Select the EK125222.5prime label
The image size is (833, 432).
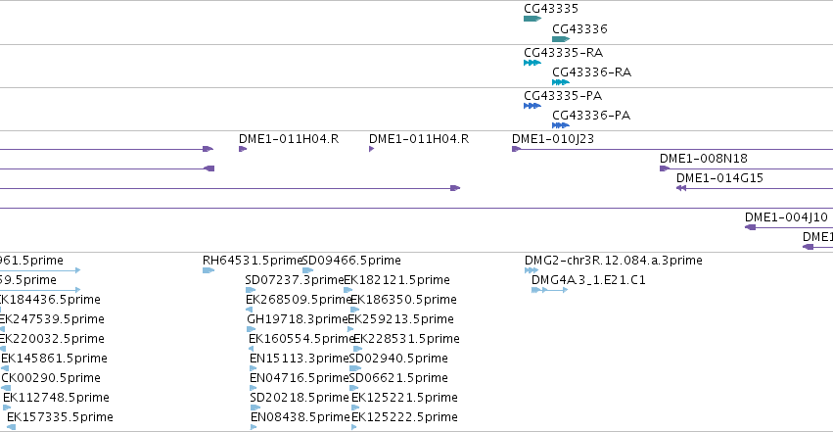pos(404,417)
